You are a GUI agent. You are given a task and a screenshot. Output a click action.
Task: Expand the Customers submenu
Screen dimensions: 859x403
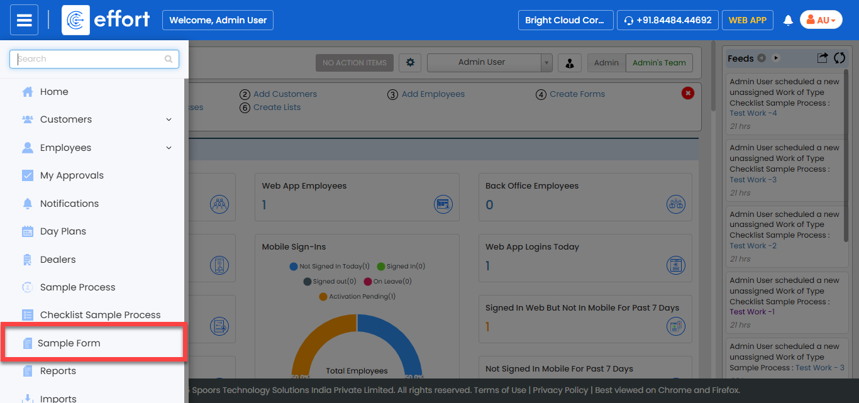pos(169,119)
